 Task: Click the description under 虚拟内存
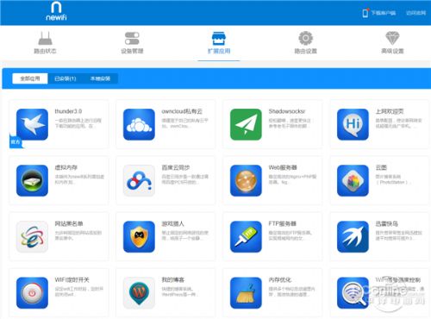pyautogui.click(x=79, y=179)
